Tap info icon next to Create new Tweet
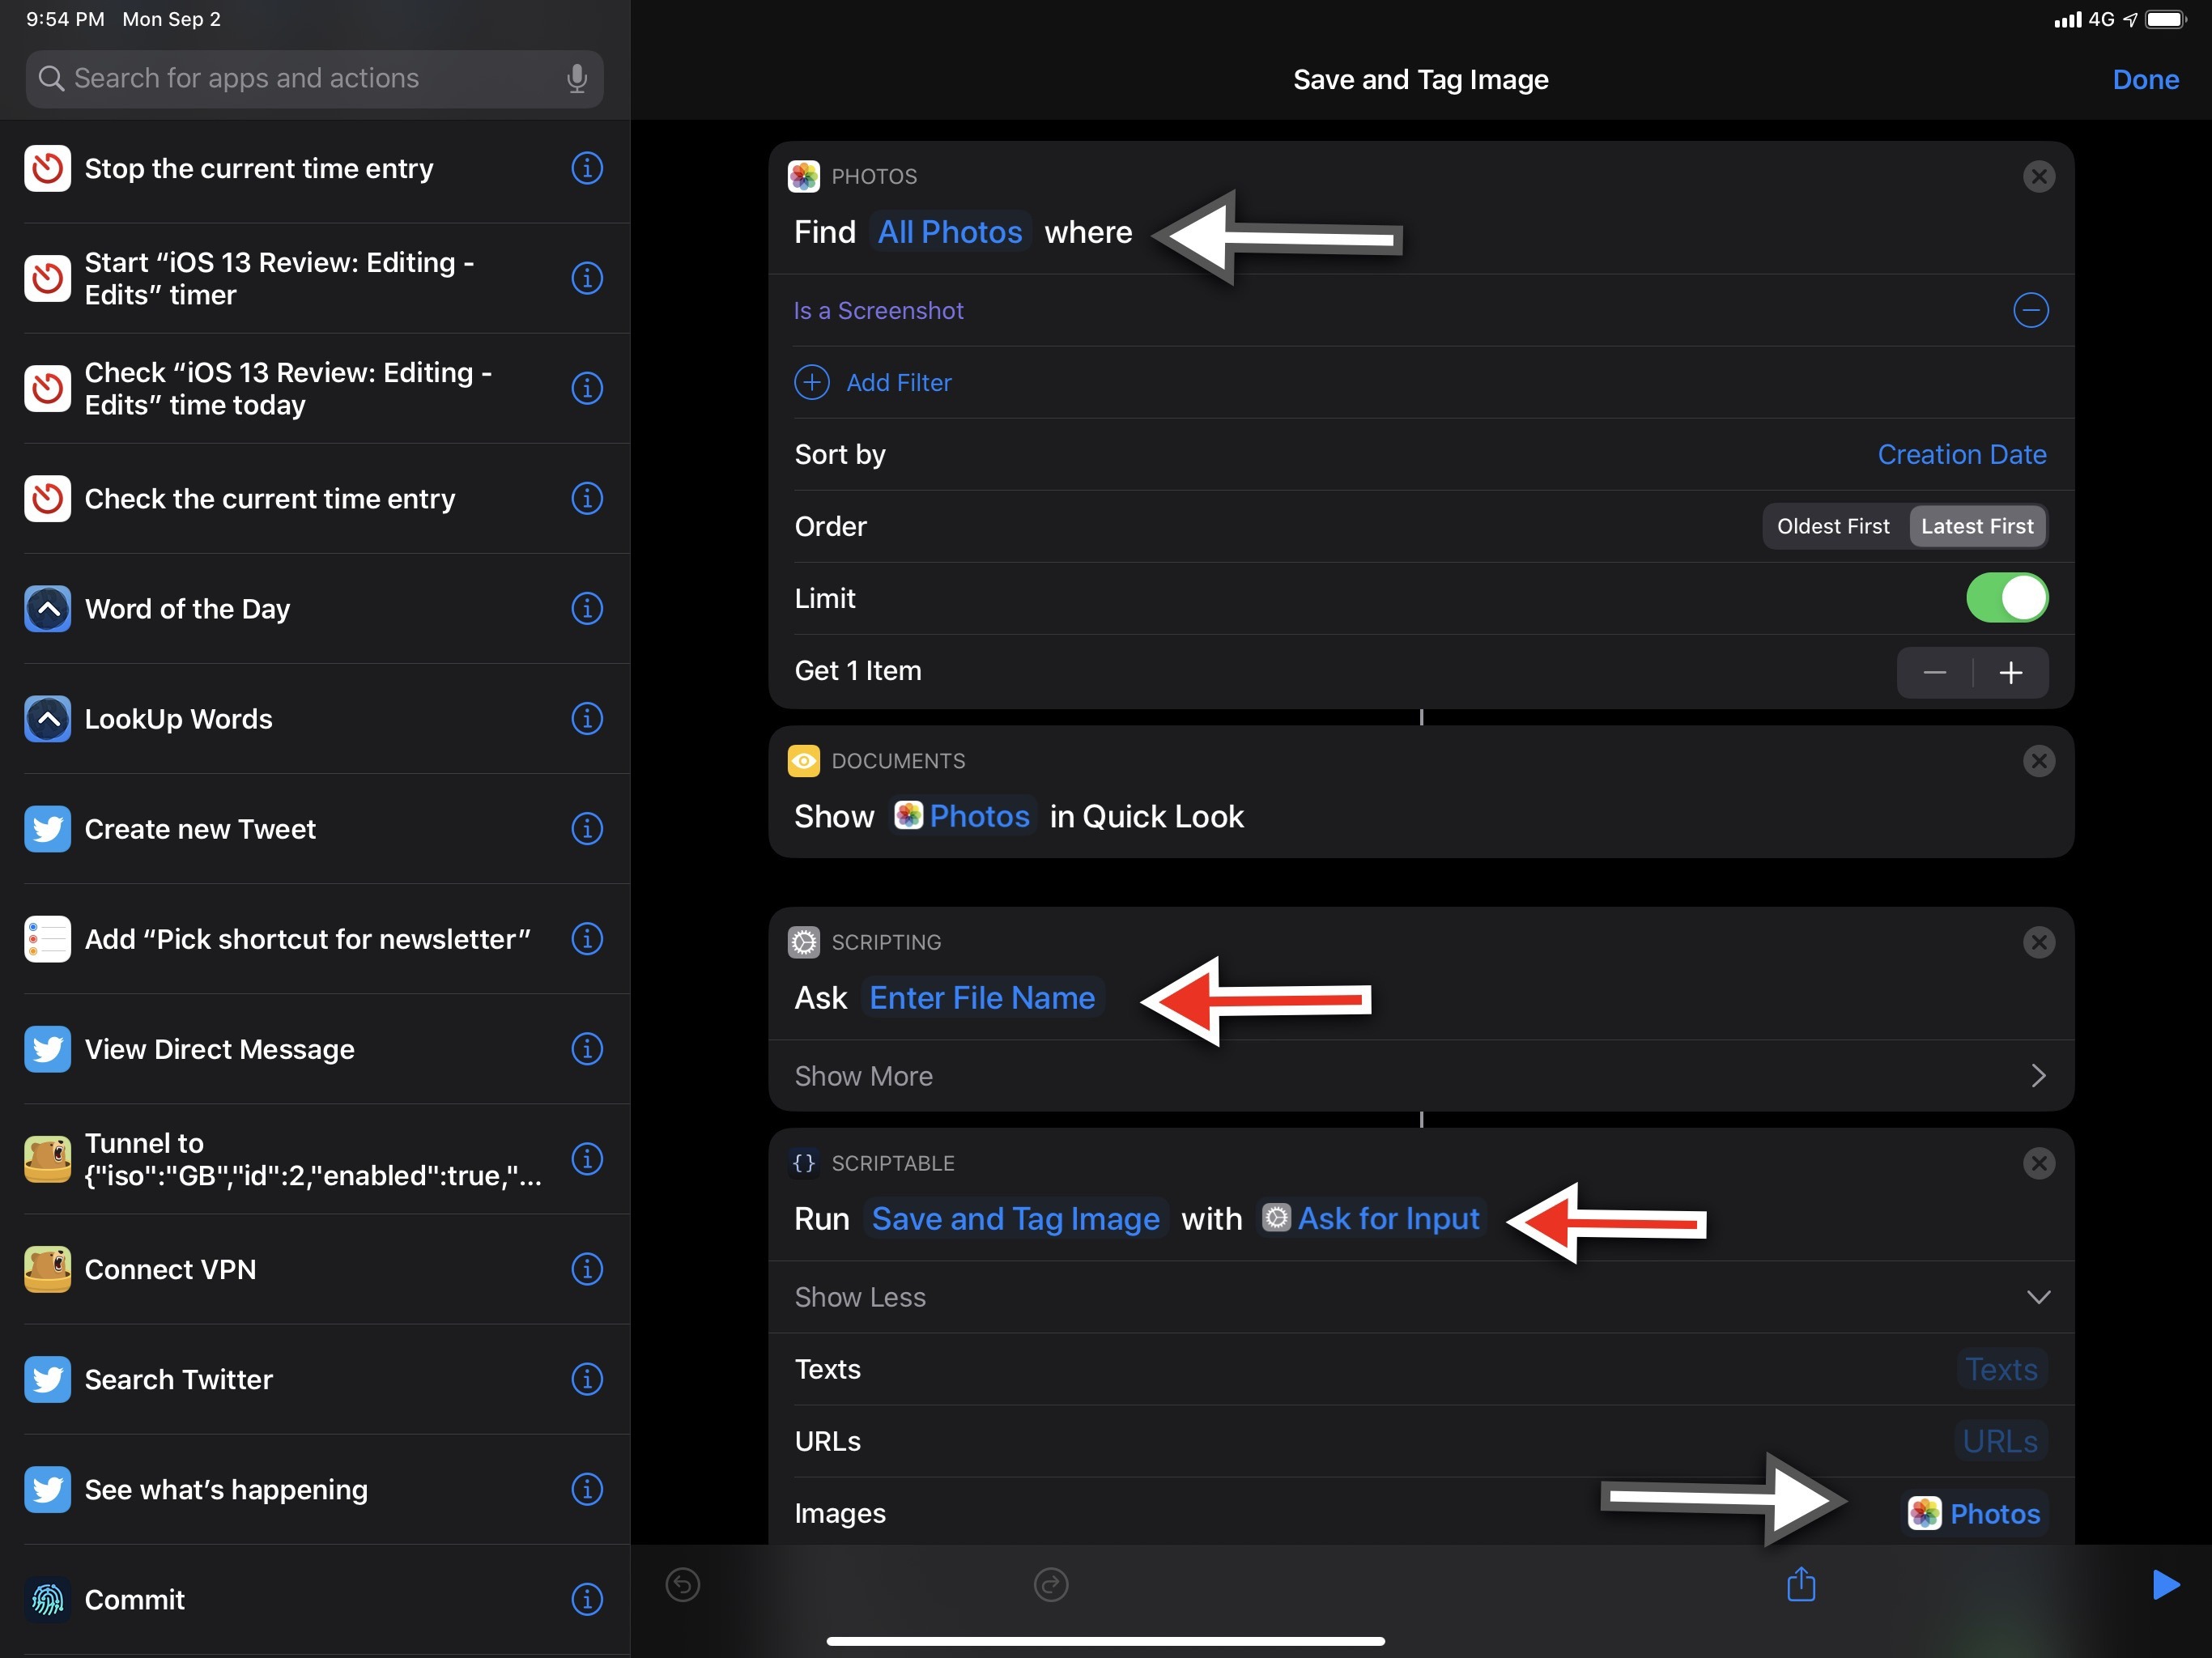 pyautogui.click(x=587, y=828)
